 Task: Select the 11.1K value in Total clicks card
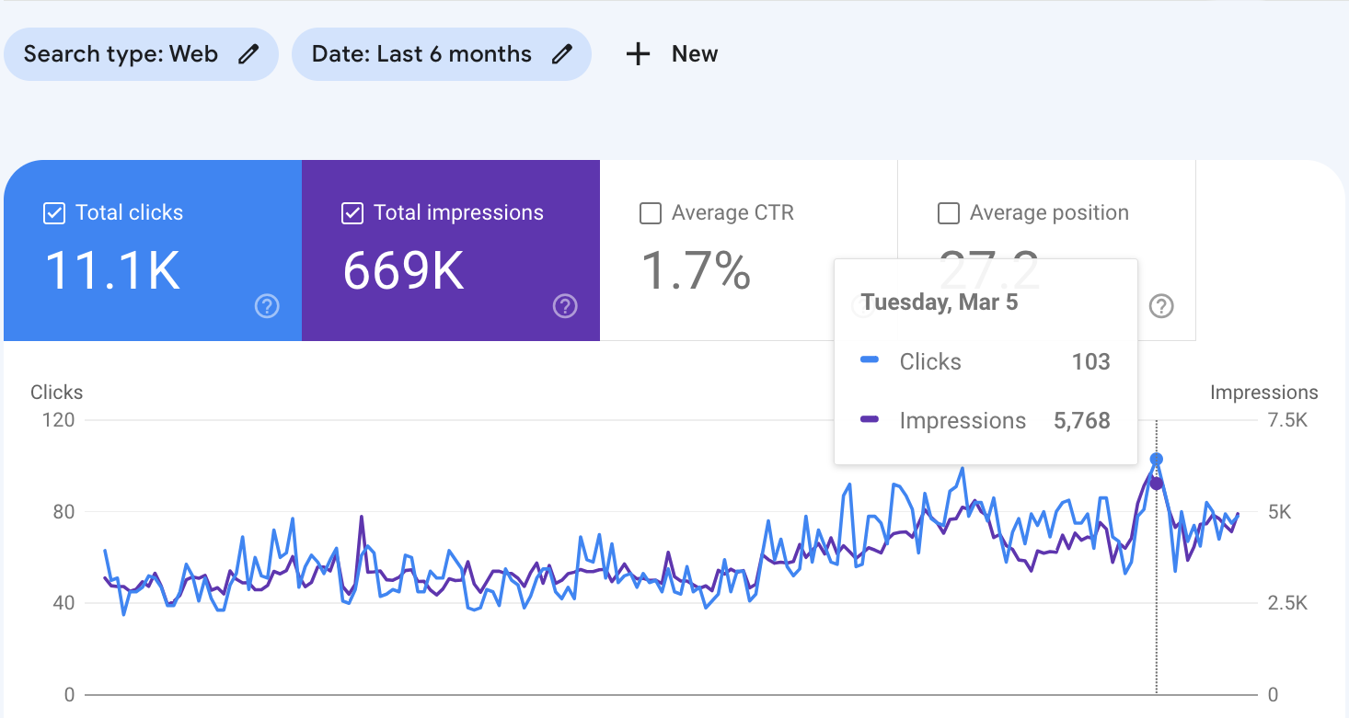tap(112, 271)
